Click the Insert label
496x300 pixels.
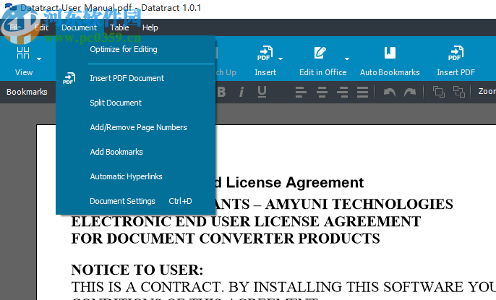[x=265, y=72]
